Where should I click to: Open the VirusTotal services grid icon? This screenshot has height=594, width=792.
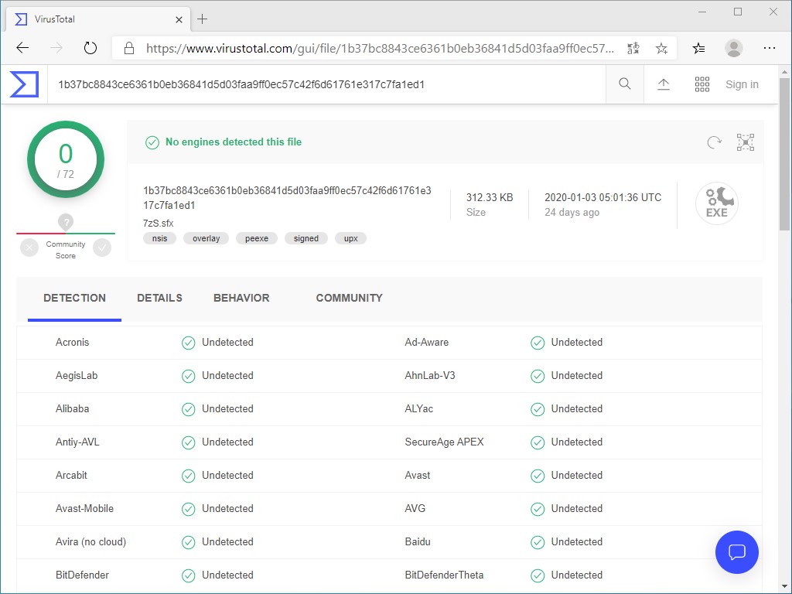[x=702, y=84]
